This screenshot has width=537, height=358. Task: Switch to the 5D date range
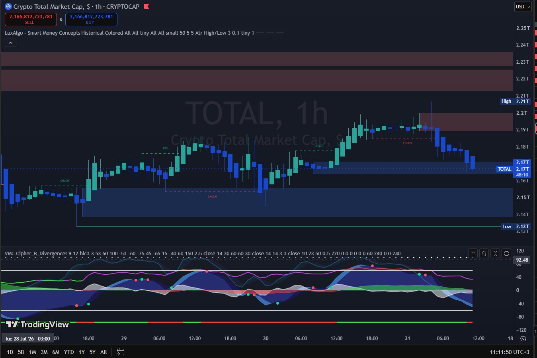[x=21, y=352]
